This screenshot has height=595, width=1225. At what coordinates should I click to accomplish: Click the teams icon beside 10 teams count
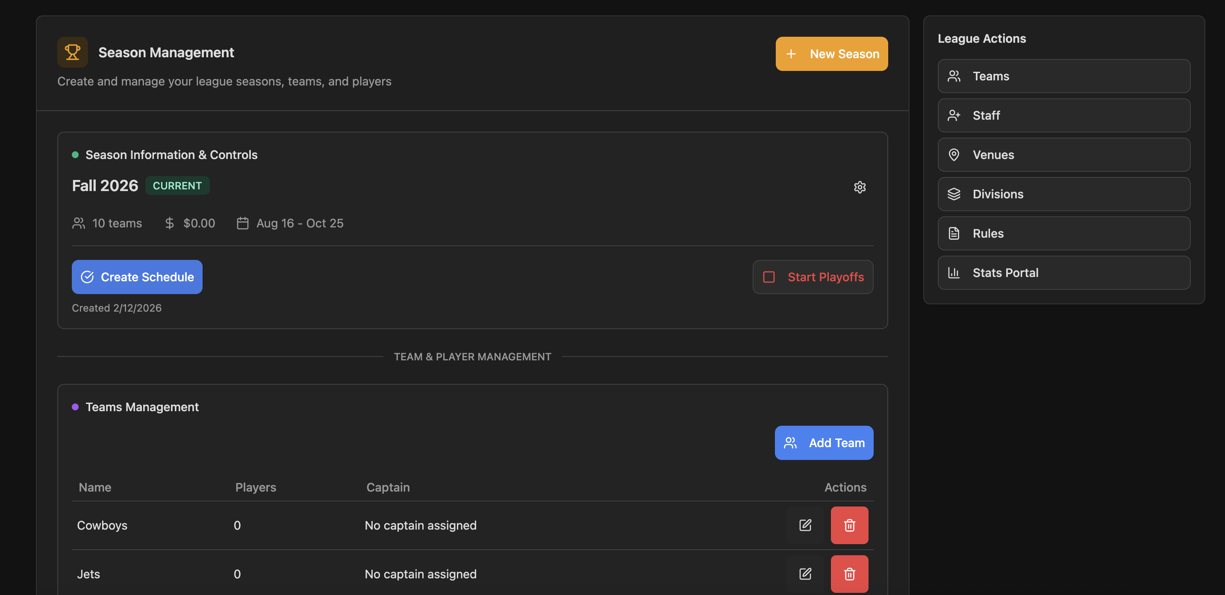(x=79, y=223)
